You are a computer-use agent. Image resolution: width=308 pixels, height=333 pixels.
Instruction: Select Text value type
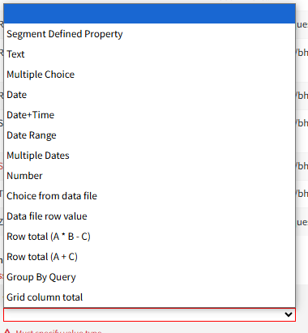(x=149, y=54)
